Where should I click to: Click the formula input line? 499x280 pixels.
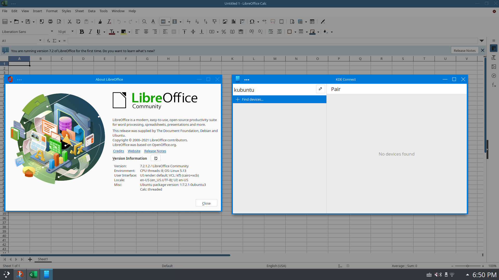pos(273,41)
